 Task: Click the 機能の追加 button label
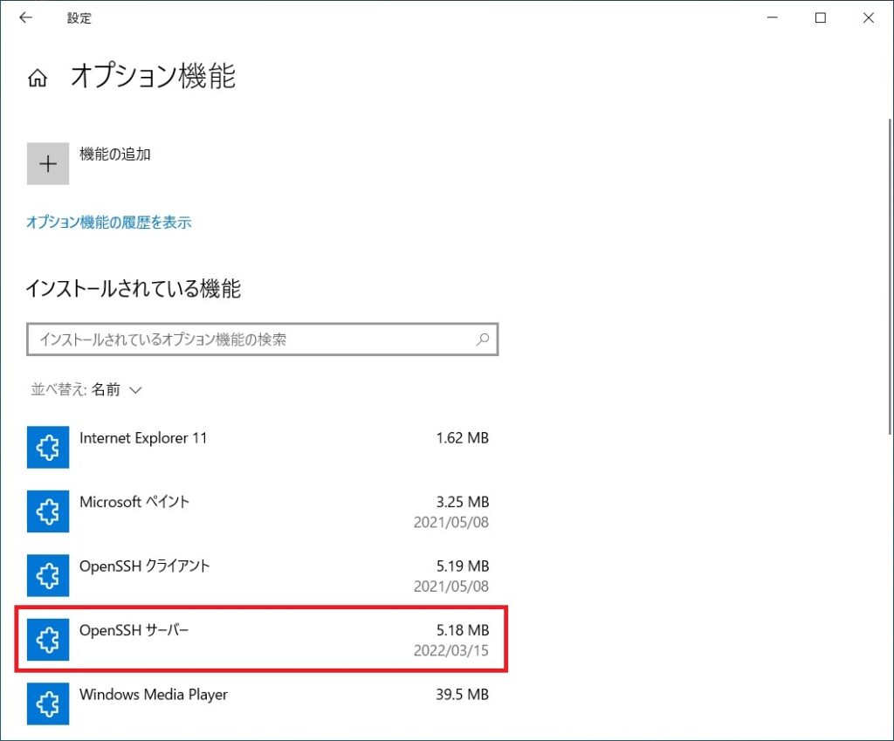click(115, 154)
